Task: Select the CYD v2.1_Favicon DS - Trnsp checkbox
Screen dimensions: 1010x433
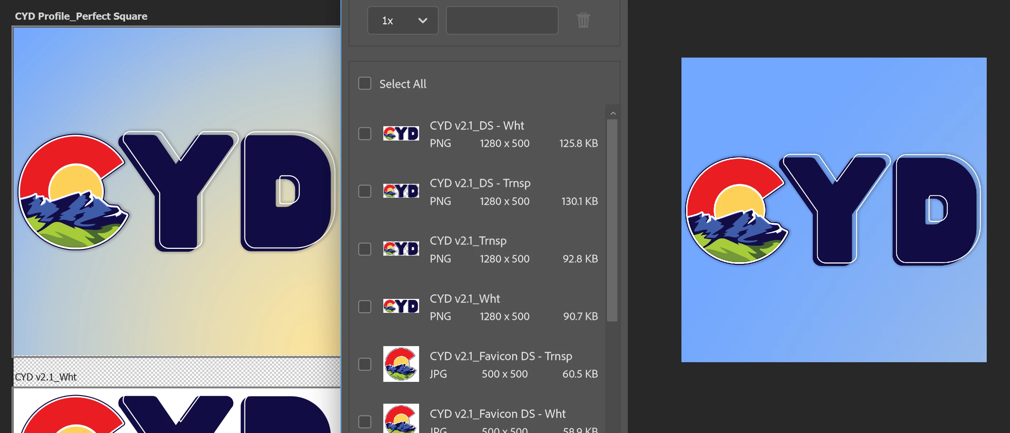Action: (x=365, y=364)
